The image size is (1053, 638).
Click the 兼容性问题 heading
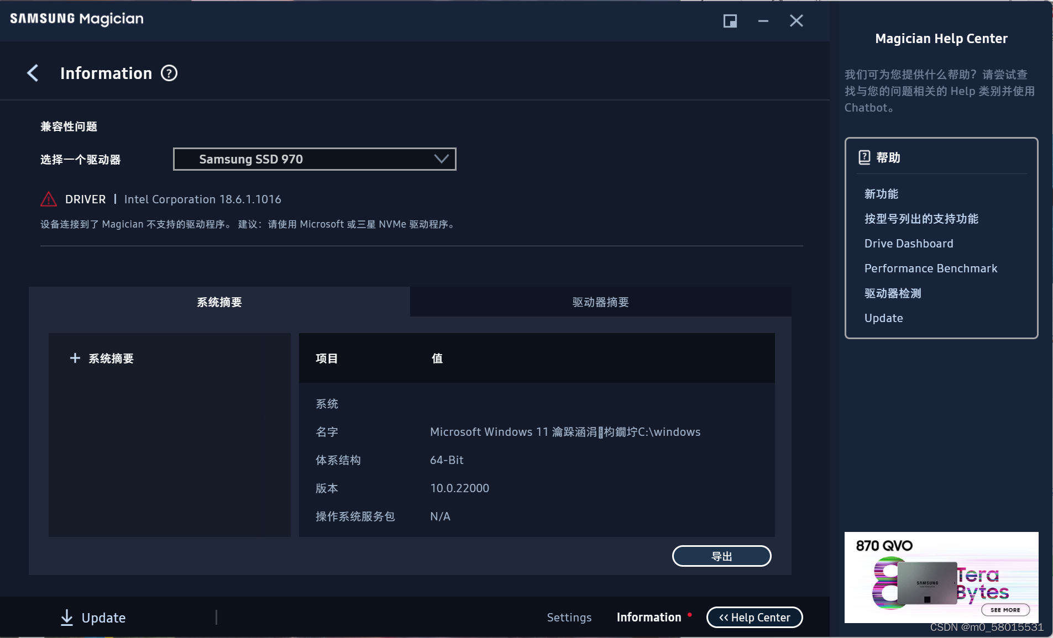(69, 126)
